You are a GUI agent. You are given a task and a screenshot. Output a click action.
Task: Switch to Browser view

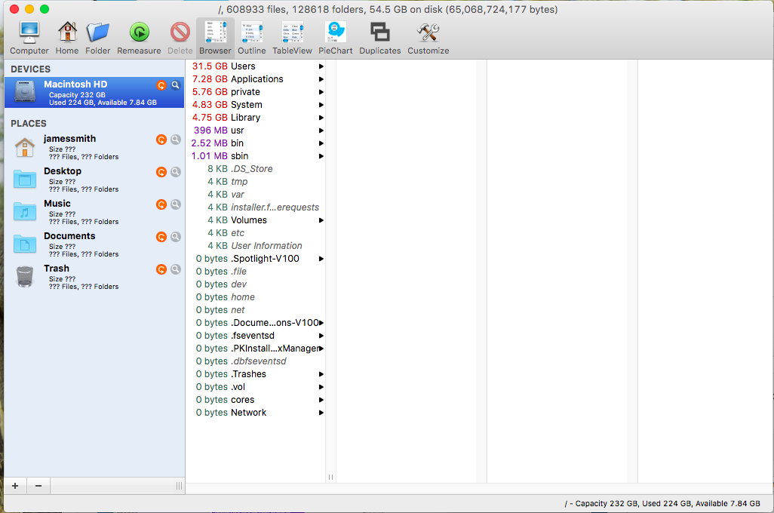click(215, 38)
